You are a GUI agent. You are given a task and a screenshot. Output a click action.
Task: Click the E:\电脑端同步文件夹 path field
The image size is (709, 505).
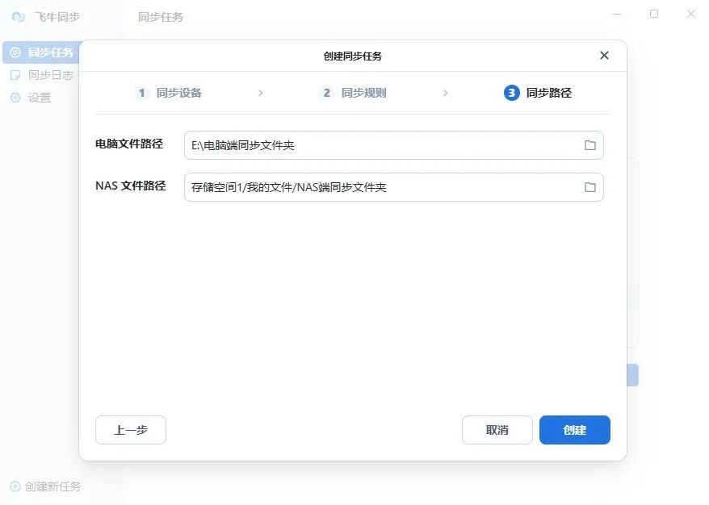point(394,145)
